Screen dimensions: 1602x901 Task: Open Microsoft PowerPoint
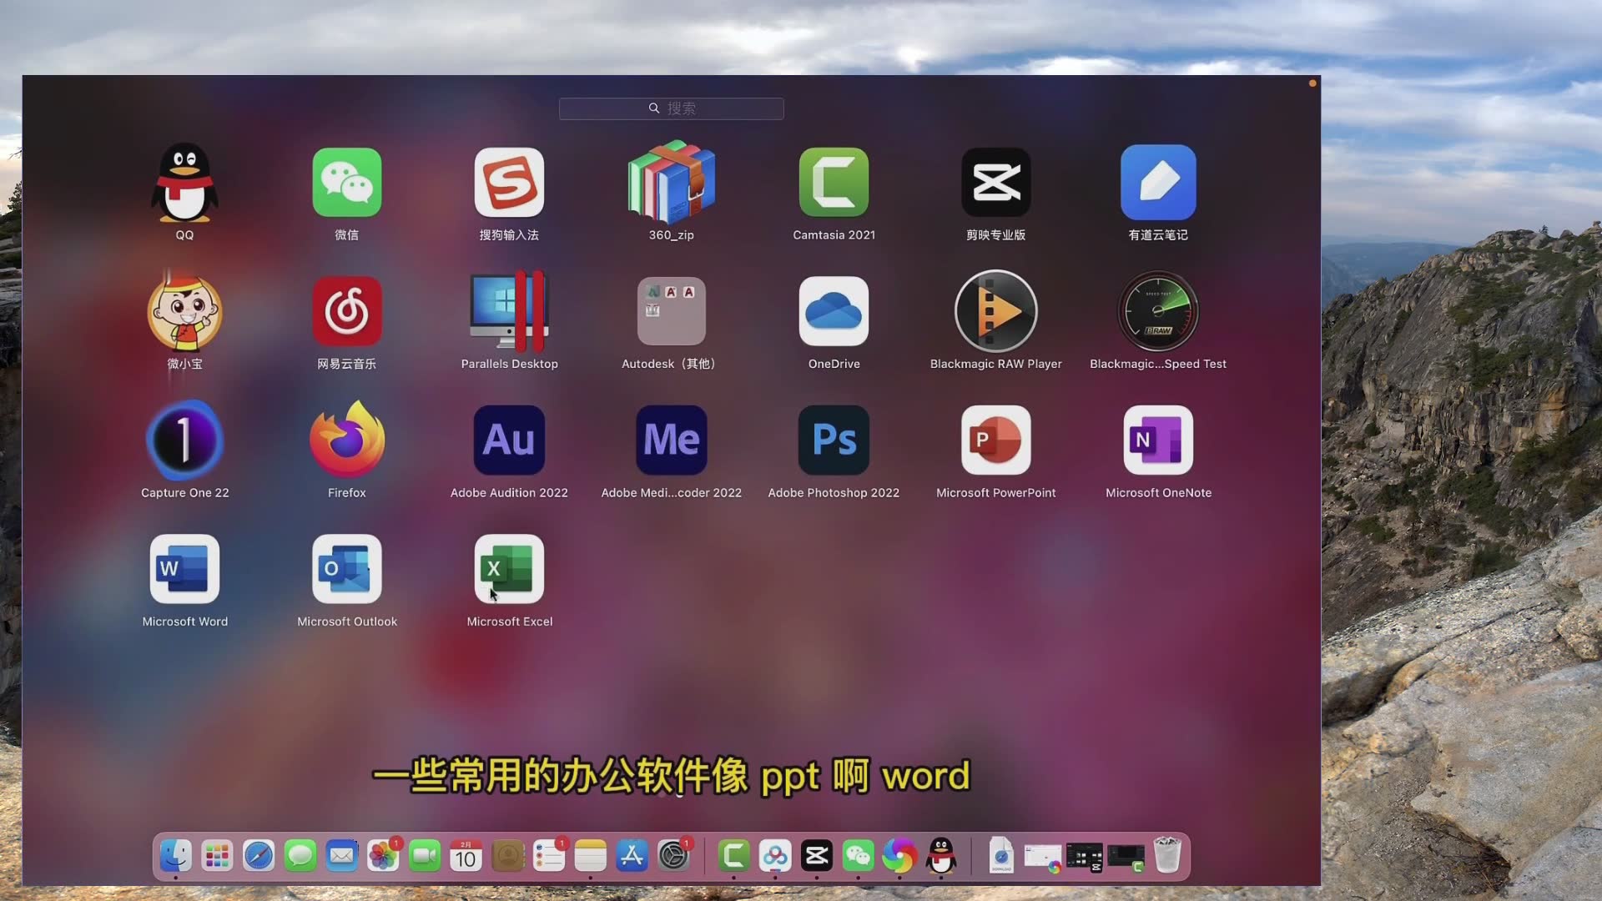click(x=996, y=440)
